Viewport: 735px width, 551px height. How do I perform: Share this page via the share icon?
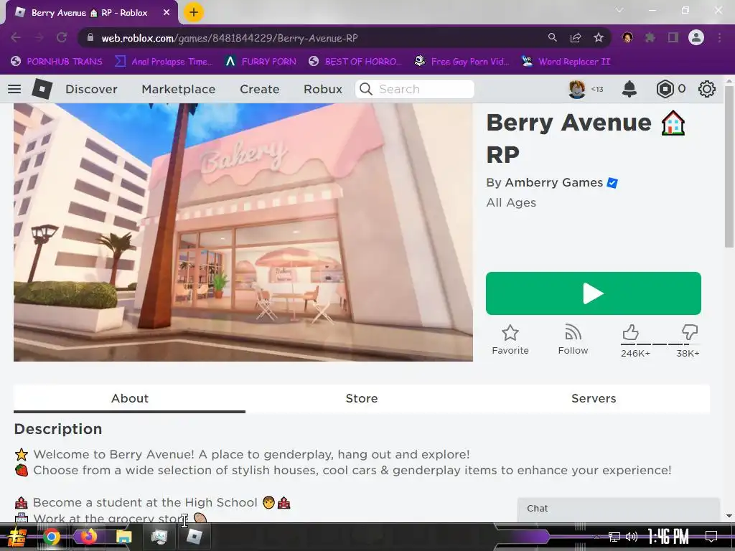576,37
